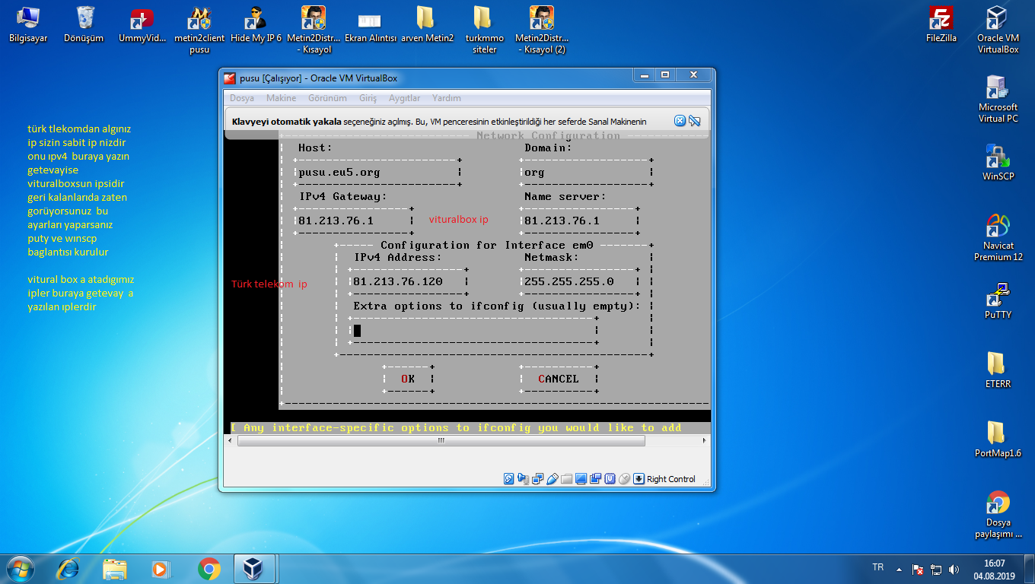Image resolution: width=1035 pixels, height=584 pixels.
Task: Click the volume speaker tray icon
Action: click(954, 569)
